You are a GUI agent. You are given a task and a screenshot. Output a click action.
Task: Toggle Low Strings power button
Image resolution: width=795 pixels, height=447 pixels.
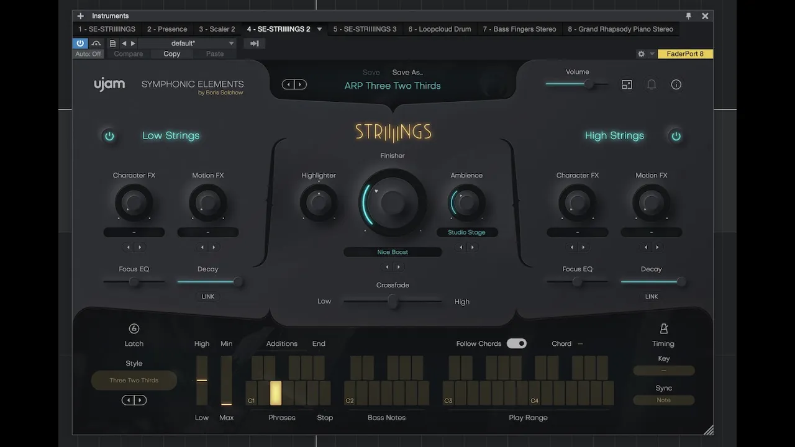(109, 136)
